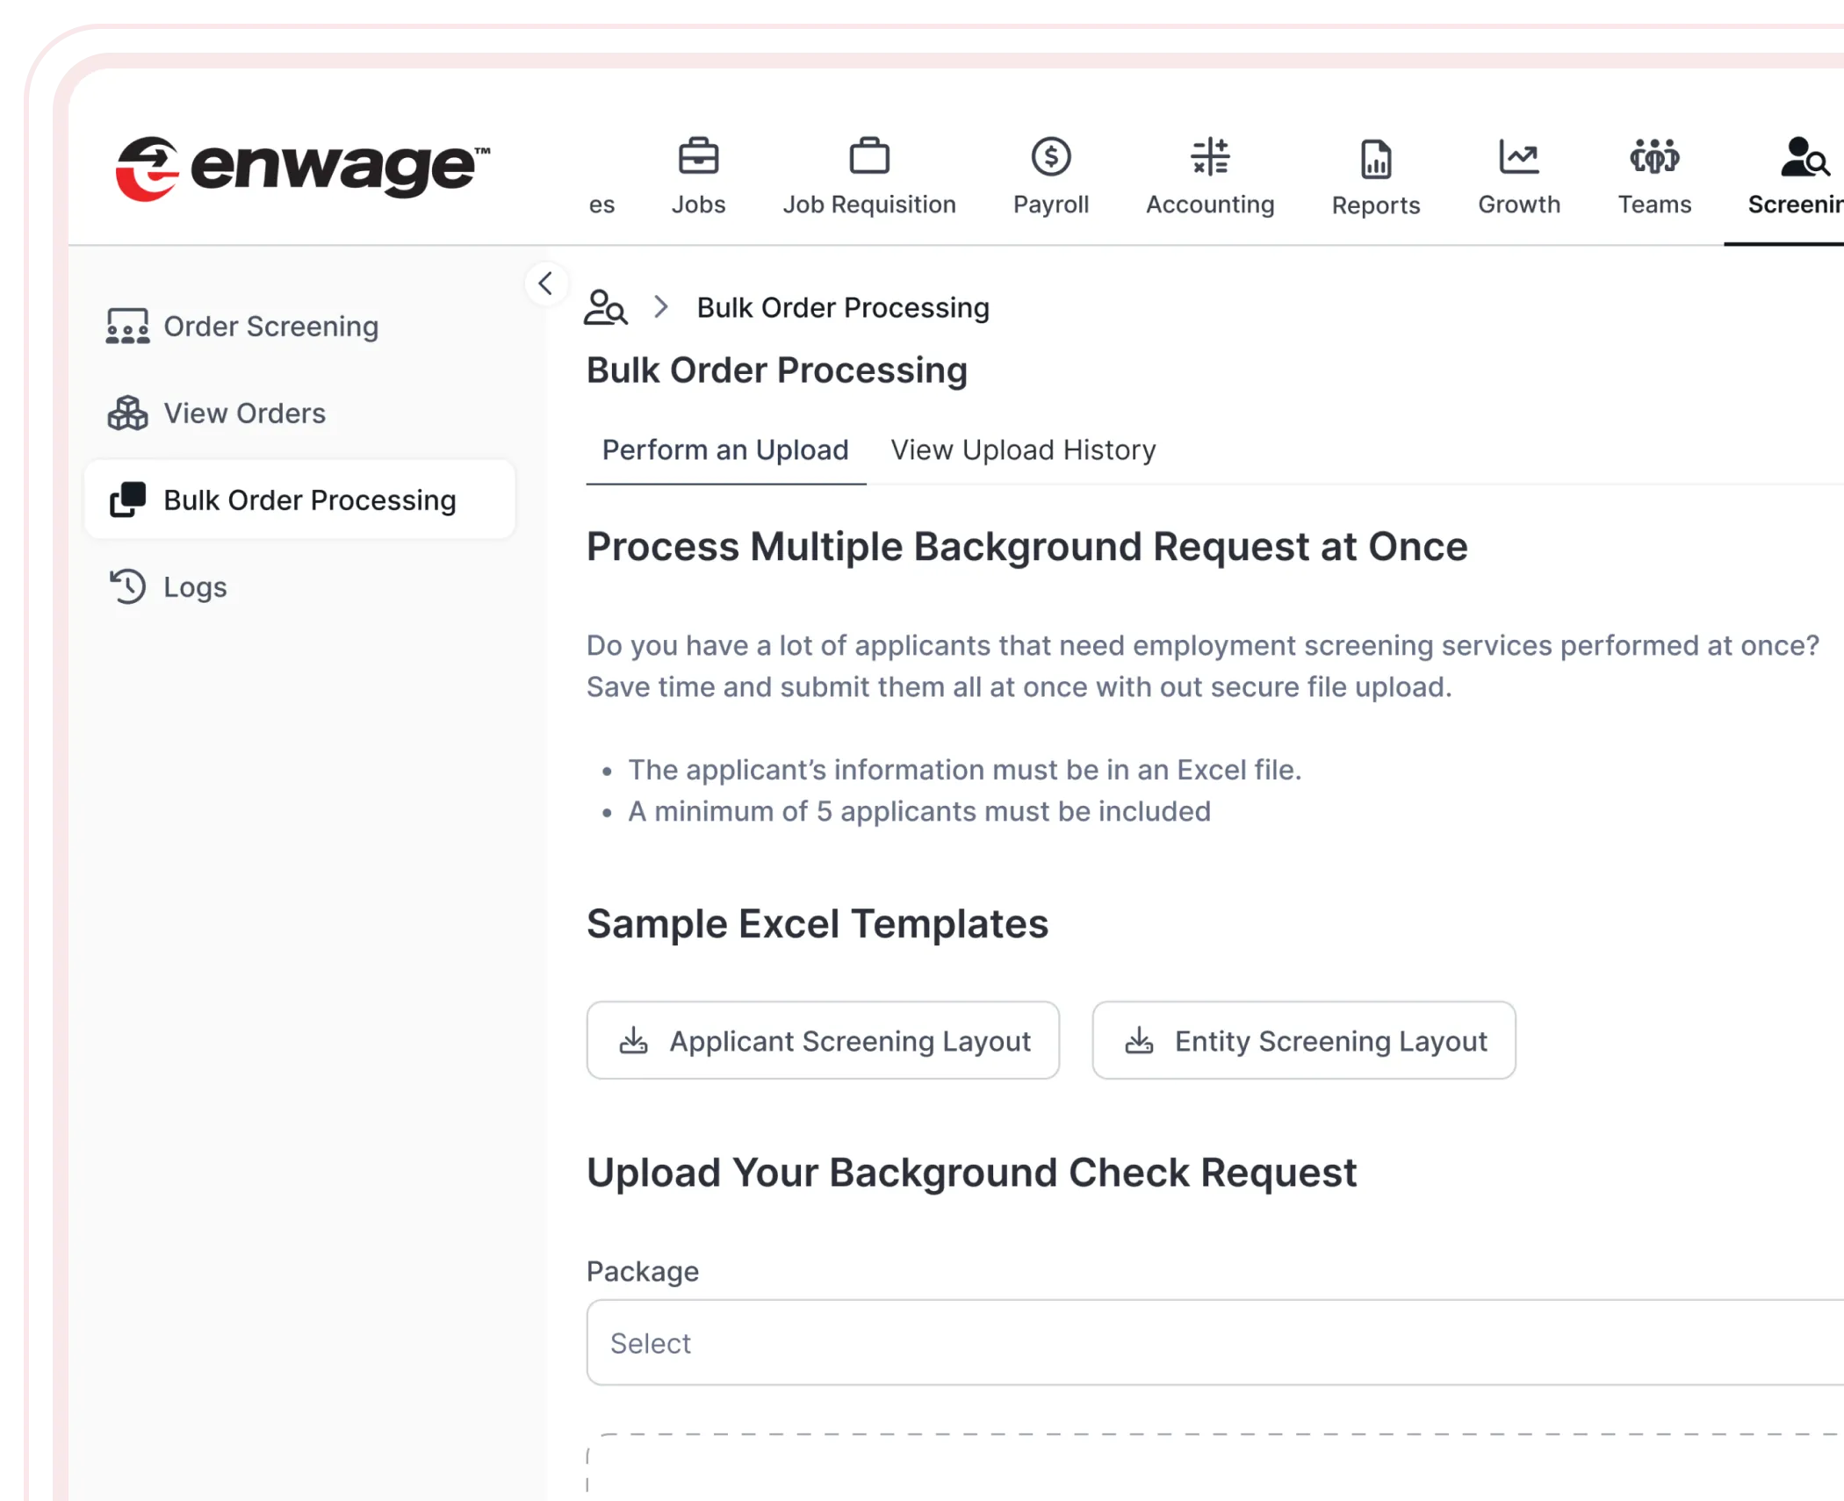Open the Package Select dropdown
This screenshot has width=1844, height=1501.
[1212, 1343]
